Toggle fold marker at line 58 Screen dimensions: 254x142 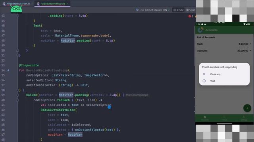click(x=17, y=90)
